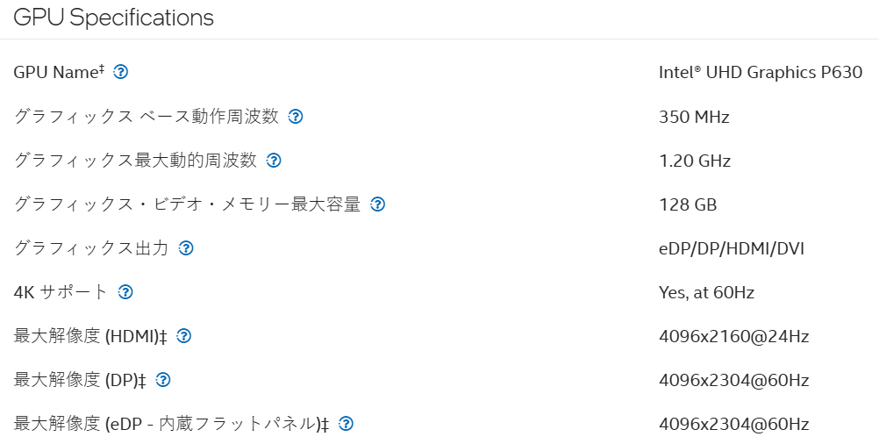Open help icon next to GPU Name
The image size is (879, 444).
point(120,72)
